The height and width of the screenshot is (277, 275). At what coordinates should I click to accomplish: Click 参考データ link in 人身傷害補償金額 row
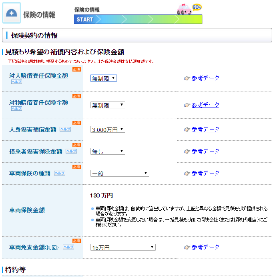click(205, 130)
